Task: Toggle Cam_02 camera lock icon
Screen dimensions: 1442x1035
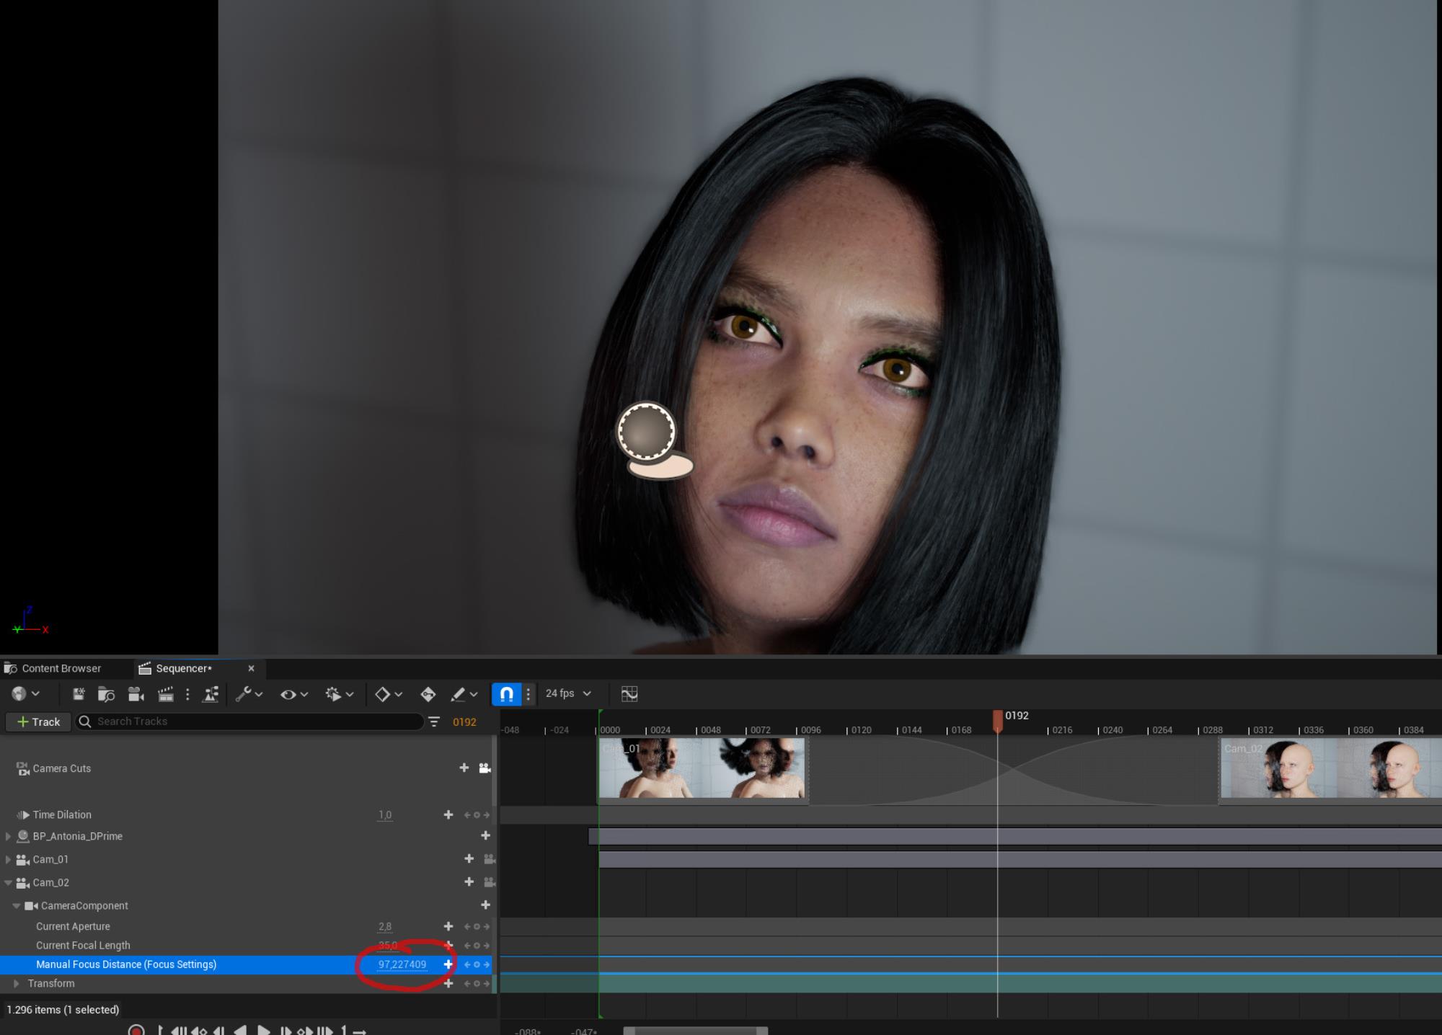Action: tap(489, 882)
